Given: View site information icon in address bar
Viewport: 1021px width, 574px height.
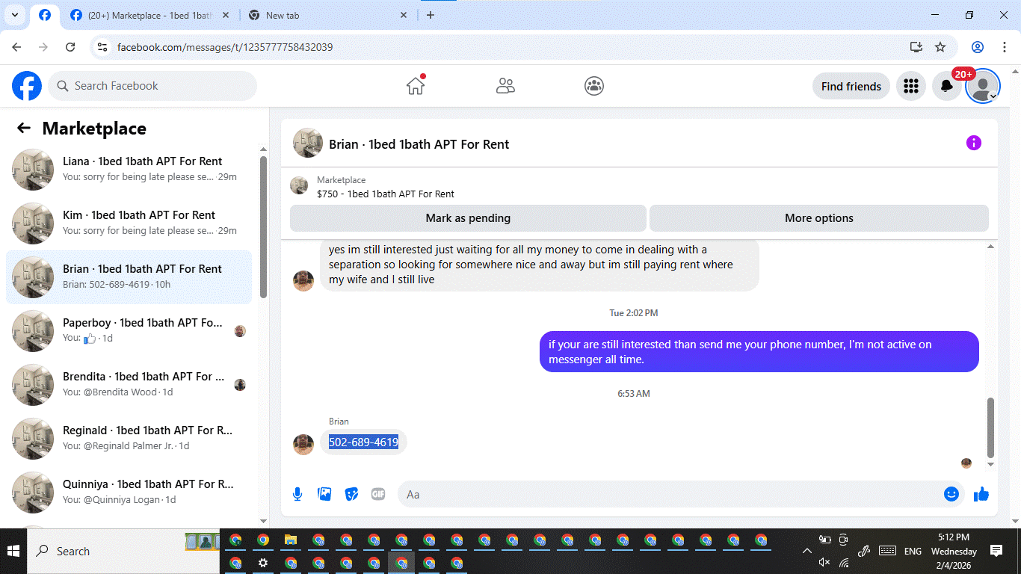Looking at the screenshot, I should 103,47.
